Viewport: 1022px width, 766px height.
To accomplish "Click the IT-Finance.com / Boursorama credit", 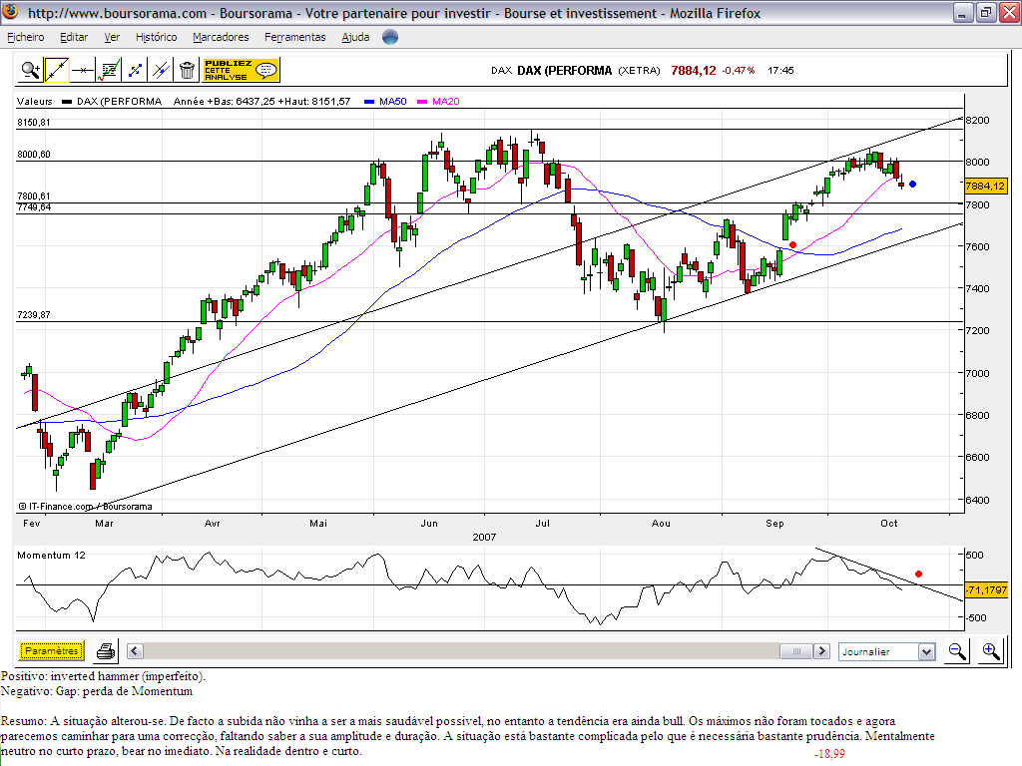I will click(x=86, y=506).
